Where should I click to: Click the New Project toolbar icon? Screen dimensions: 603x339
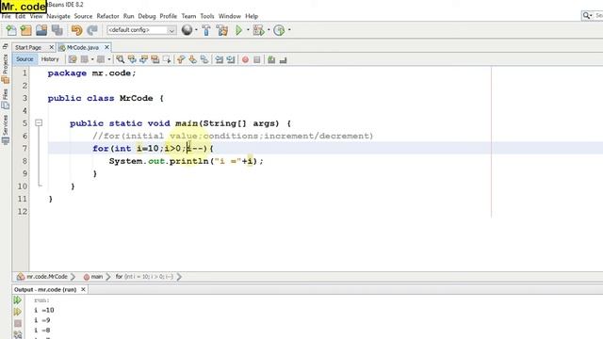coord(25,30)
